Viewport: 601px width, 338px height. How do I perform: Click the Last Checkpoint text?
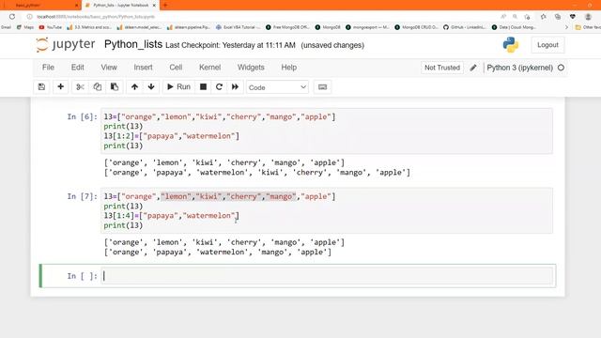point(230,45)
